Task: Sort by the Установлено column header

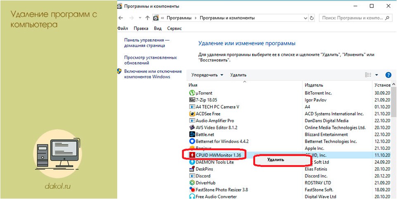Action: (x=382, y=85)
